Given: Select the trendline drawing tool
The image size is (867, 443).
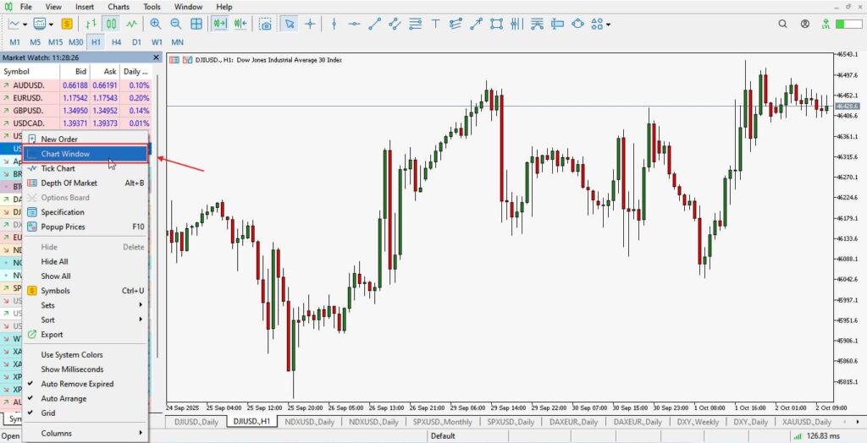Looking at the screenshot, I should (x=374, y=25).
